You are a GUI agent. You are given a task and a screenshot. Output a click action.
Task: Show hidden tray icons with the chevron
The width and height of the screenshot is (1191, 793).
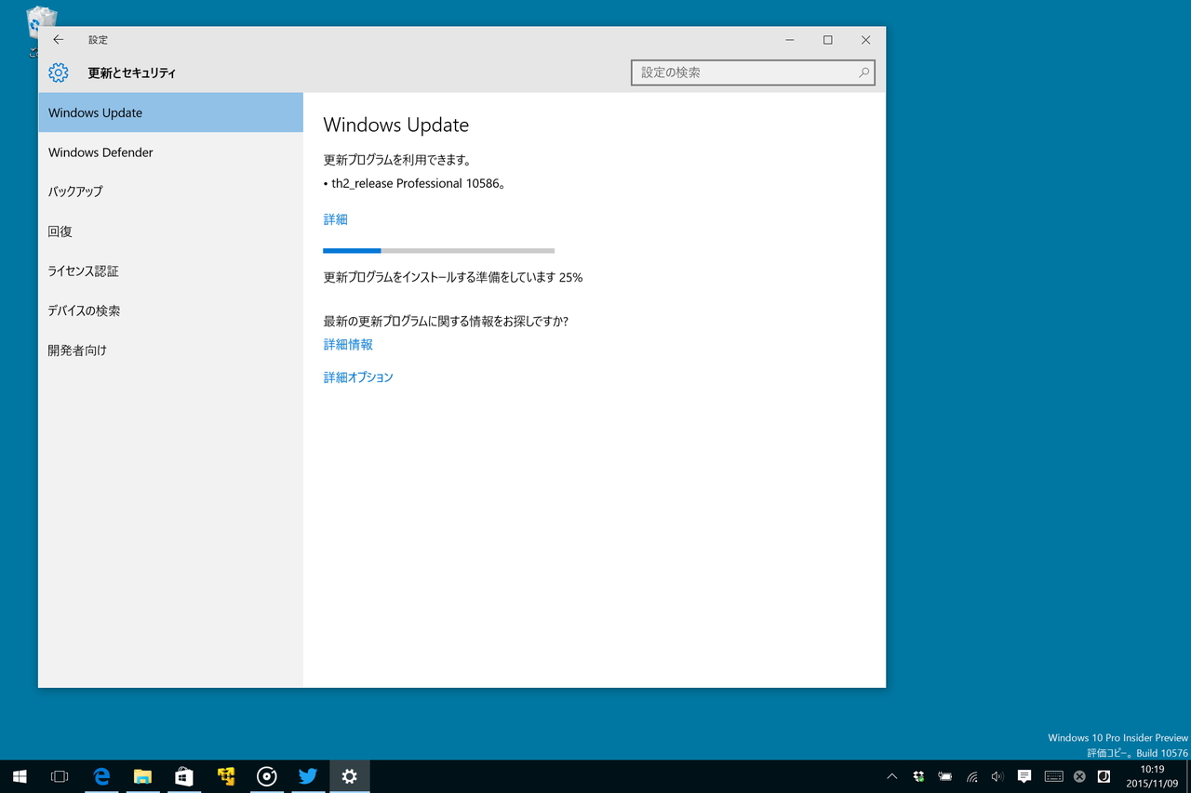(x=891, y=776)
